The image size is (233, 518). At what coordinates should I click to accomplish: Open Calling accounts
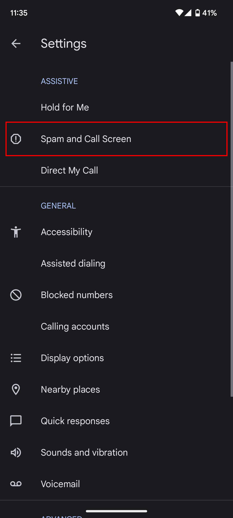[x=75, y=326]
